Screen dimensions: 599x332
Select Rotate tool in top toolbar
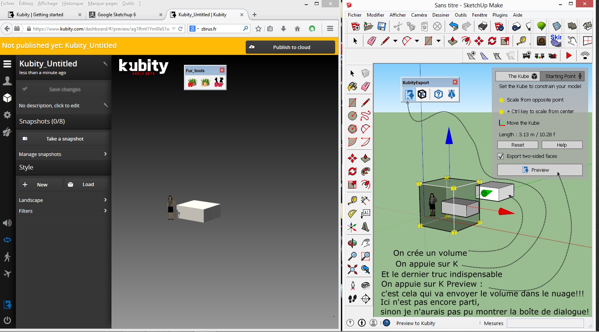coord(492,41)
